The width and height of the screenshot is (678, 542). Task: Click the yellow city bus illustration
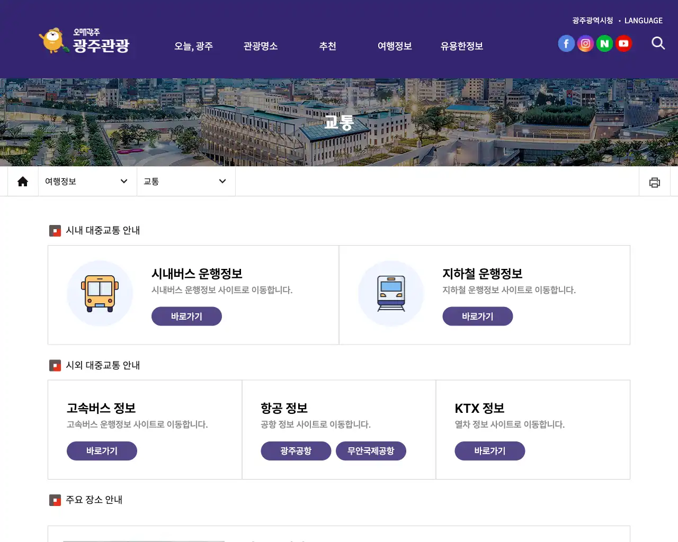(x=100, y=293)
